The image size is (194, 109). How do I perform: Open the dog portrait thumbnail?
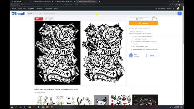[102, 100]
